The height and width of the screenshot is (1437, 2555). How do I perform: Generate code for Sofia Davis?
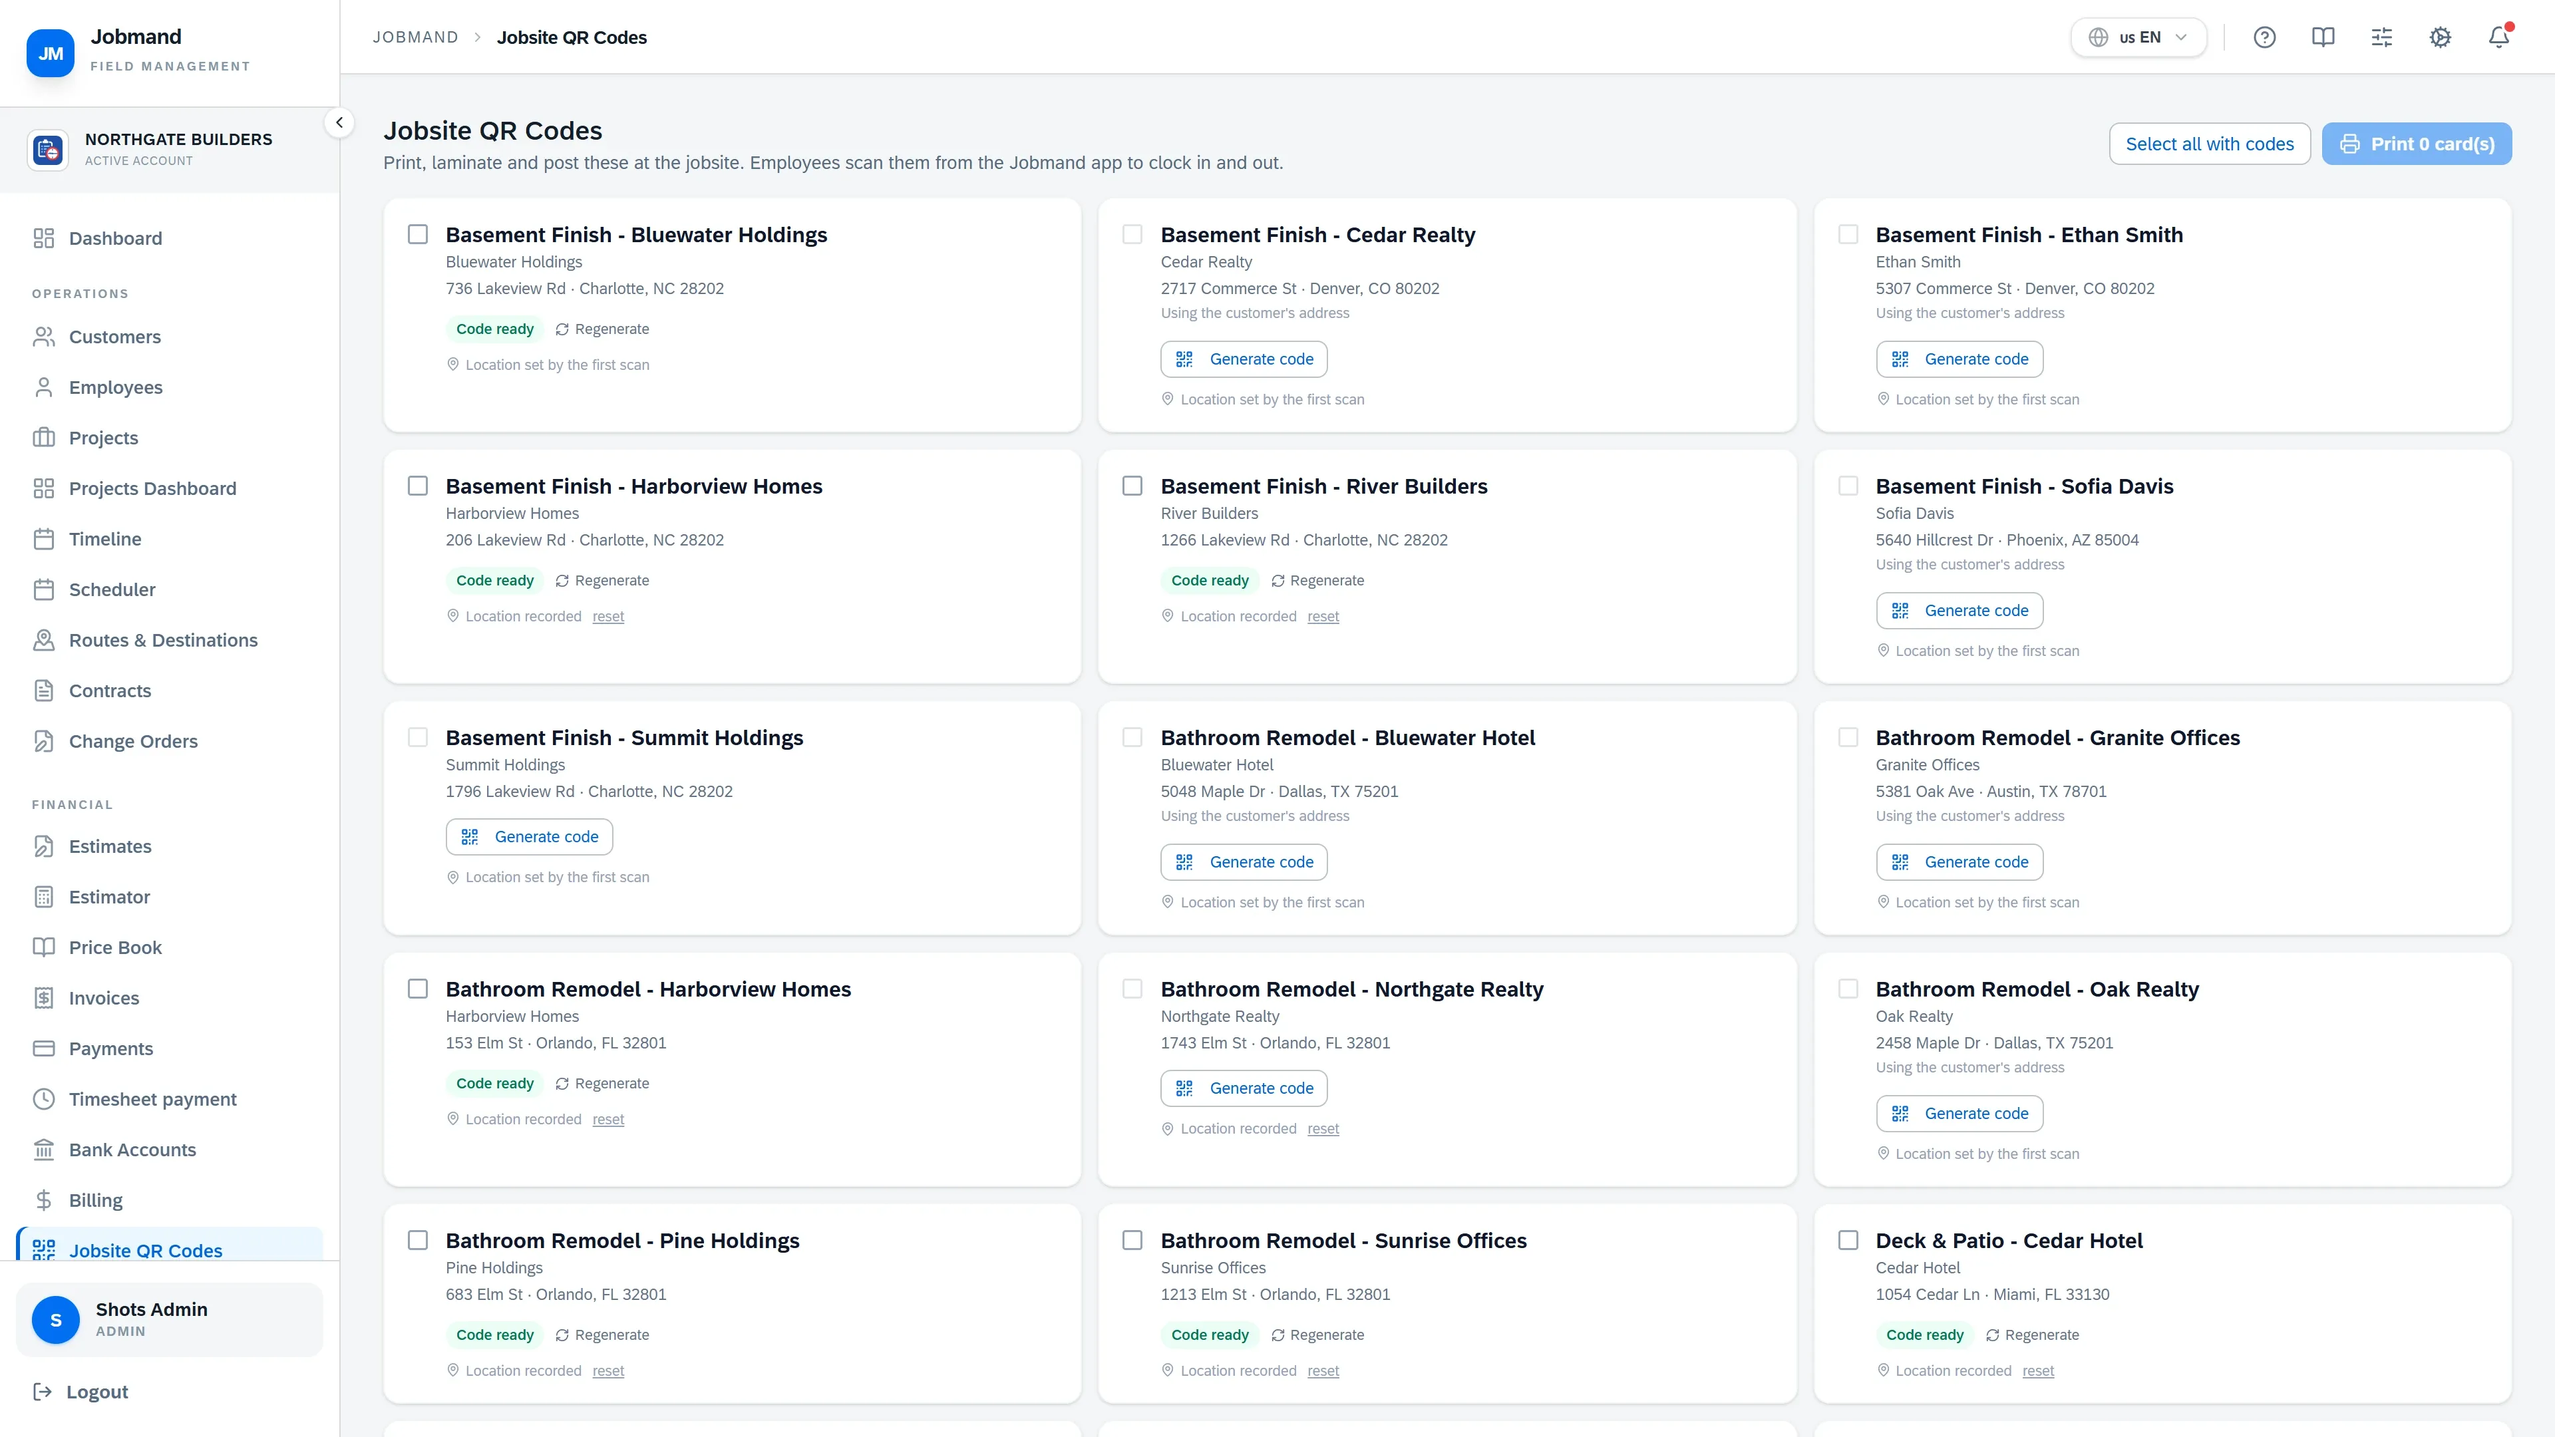point(1959,611)
